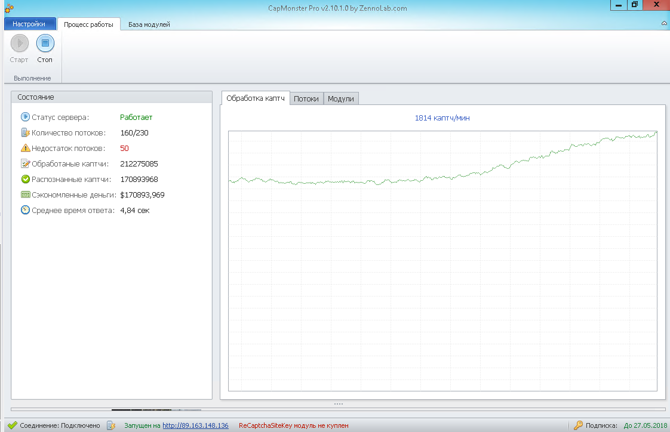Image resolution: width=670 pixels, height=432 pixels.
Task: Click the connection status checkmark icon
Action: 11,425
